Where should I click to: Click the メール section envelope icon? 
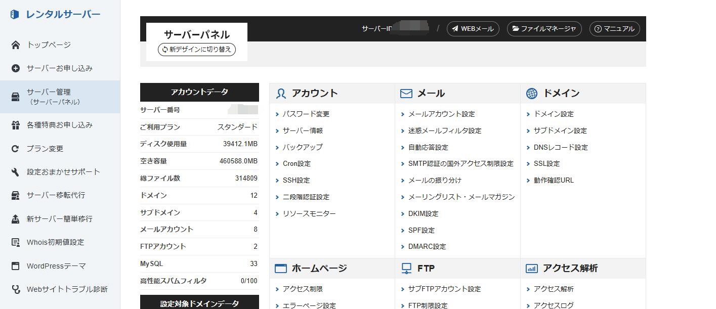406,94
